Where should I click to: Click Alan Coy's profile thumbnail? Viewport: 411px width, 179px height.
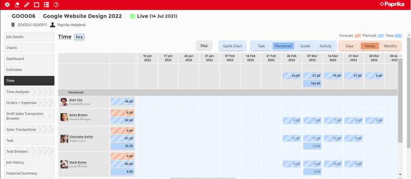(64, 102)
